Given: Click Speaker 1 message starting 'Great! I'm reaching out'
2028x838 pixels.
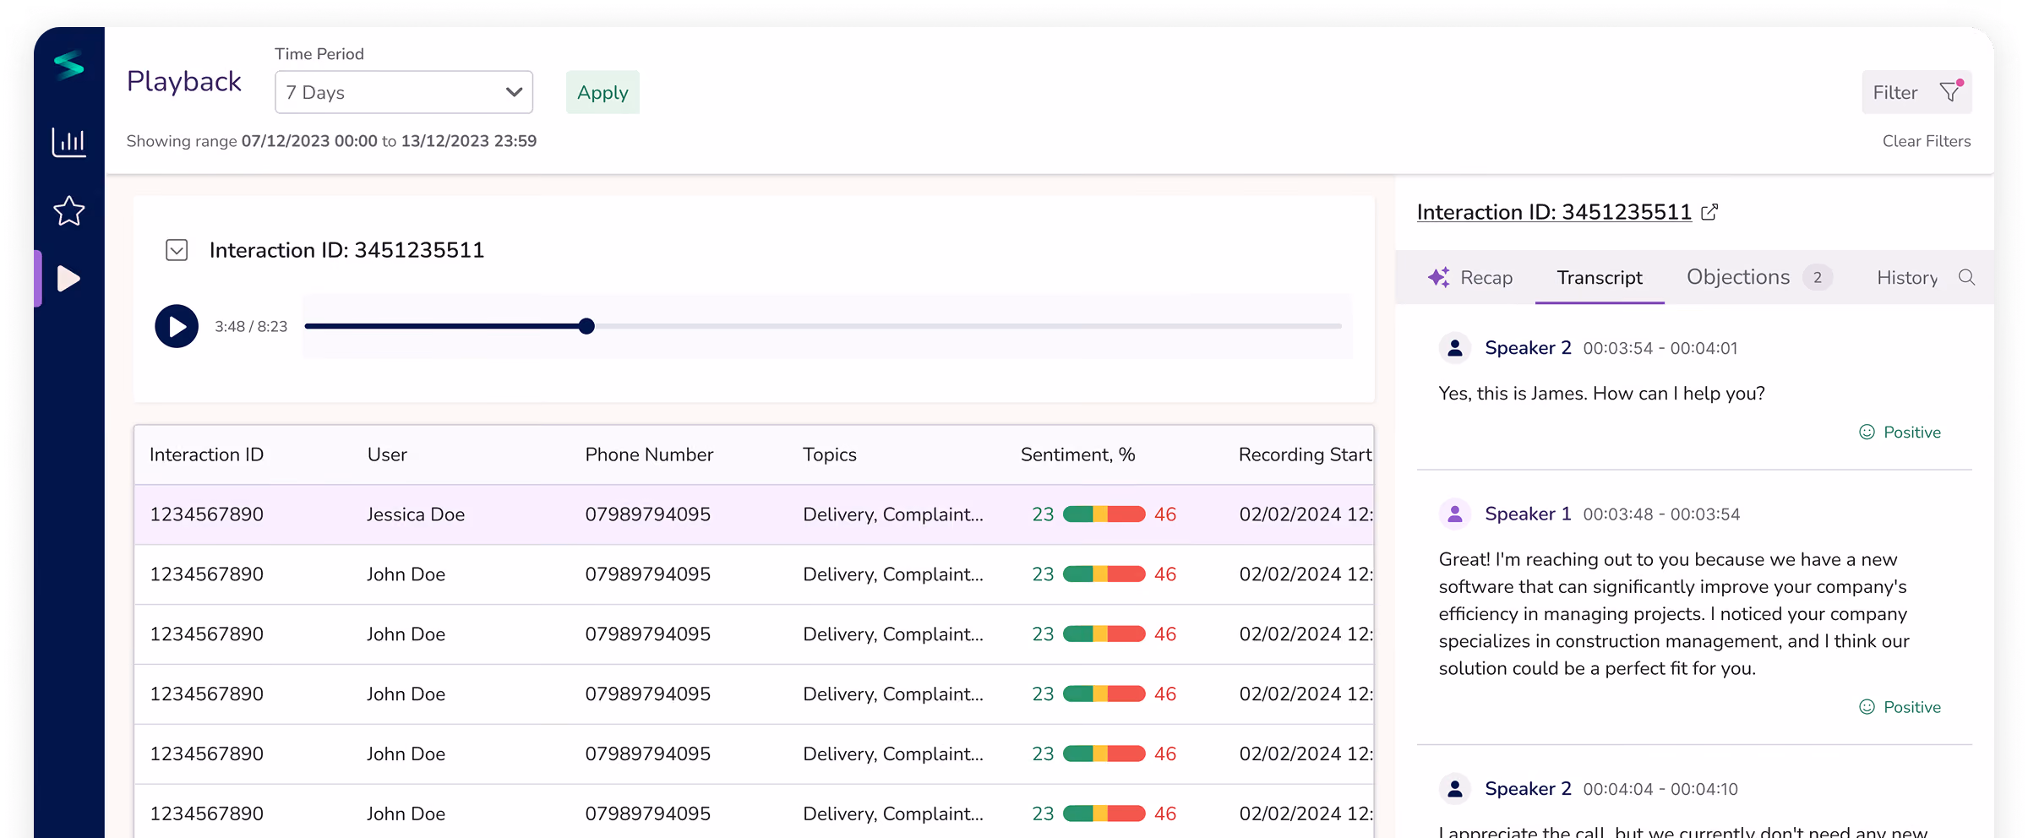Looking at the screenshot, I should [x=1675, y=614].
